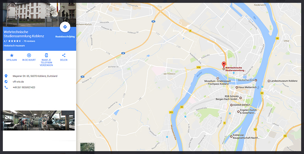Screen dimensions: 304x154
Task: Save place with the Opslaan star icon
Action: [x=12, y=55]
